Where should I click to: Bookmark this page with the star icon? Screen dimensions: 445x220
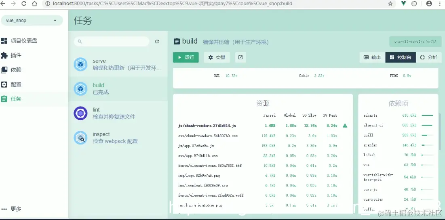click(x=390, y=4)
